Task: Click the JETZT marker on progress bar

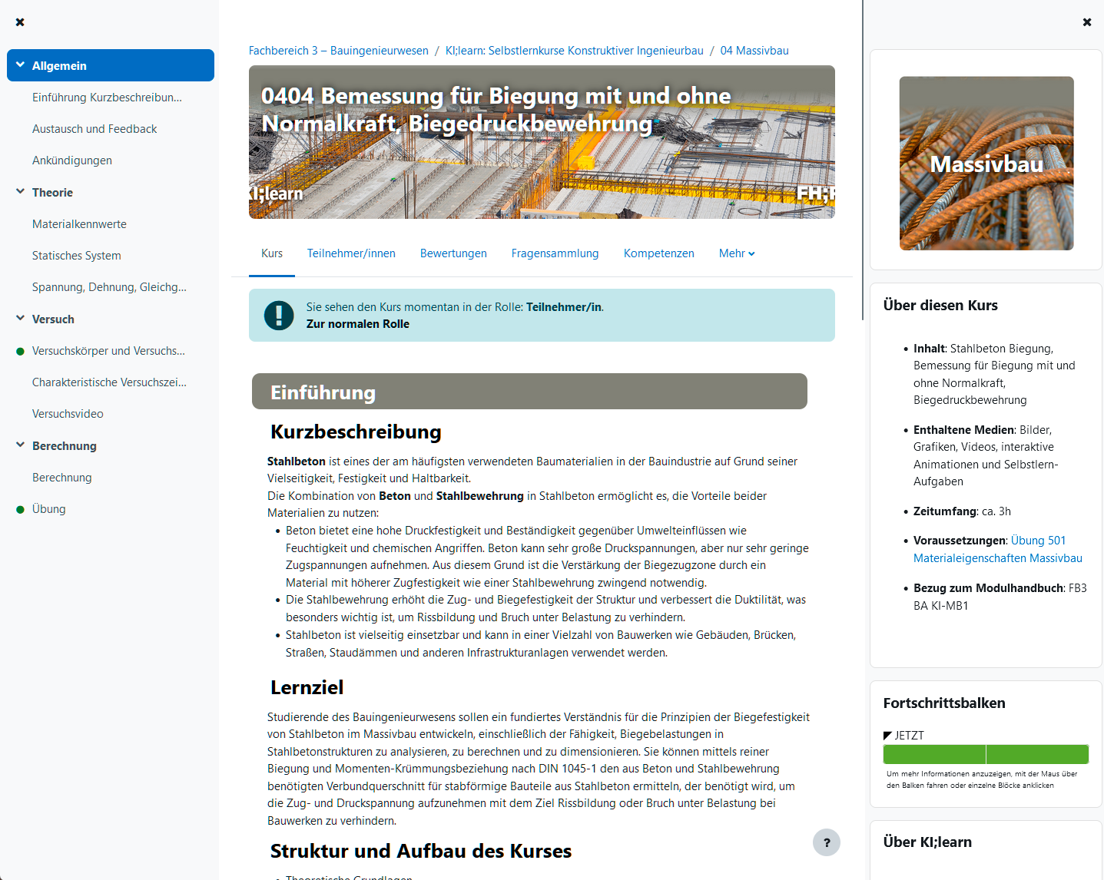Action: tap(904, 736)
